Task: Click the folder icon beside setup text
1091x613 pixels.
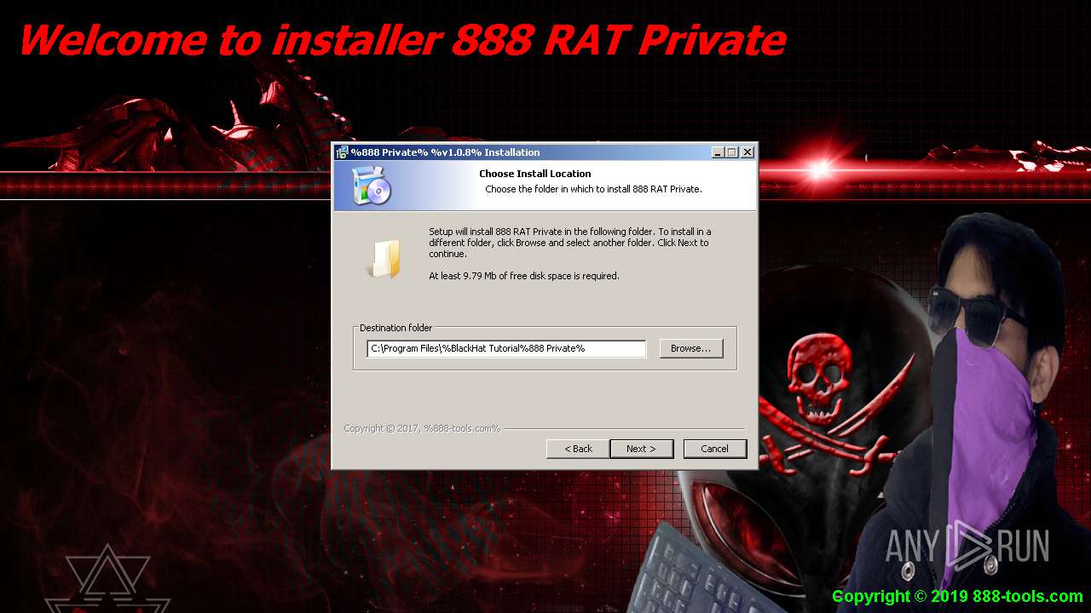Action: pyautogui.click(x=384, y=259)
